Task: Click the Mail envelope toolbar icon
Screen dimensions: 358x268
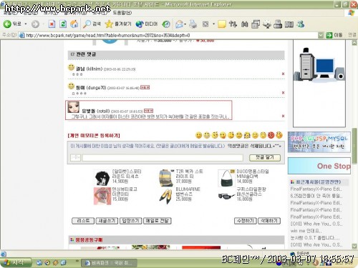Action: (179, 24)
